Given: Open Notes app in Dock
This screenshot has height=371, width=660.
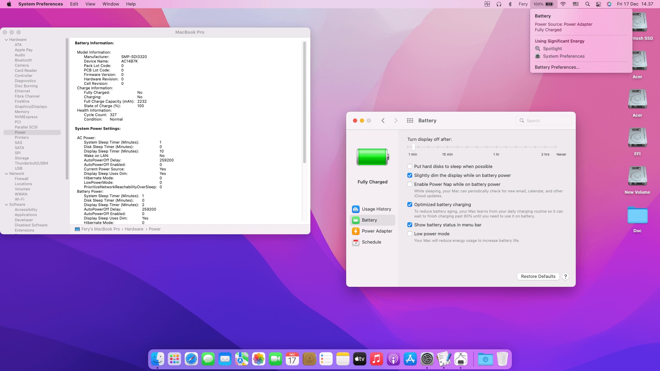Looking at the screenshot, I should coord(343,359).
